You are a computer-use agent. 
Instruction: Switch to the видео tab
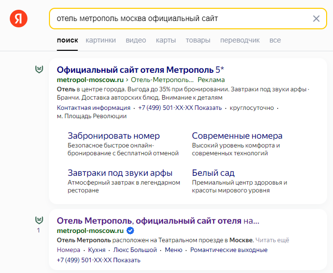pyautogui.click(x=136, y=40)
